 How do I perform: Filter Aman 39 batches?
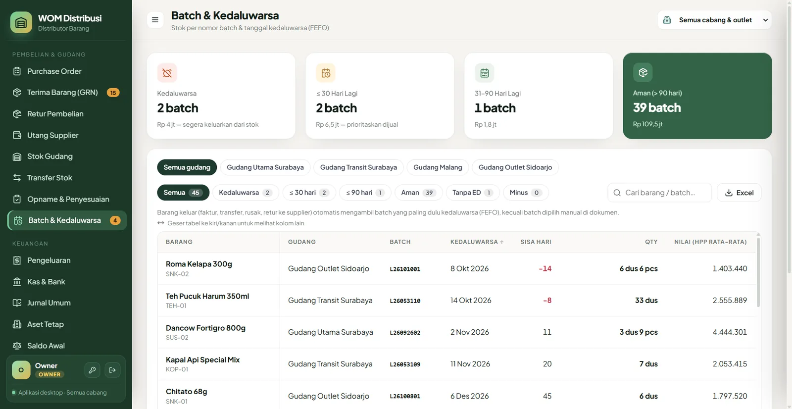pos(418,193)
